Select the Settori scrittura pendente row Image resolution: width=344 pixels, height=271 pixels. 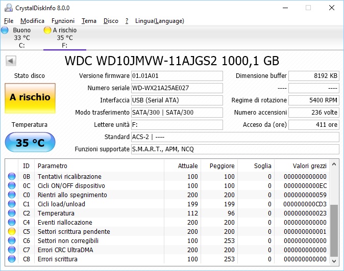pos(167,232)
